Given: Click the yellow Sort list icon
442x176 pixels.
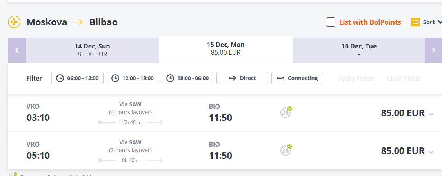Looking at the screenshot, I should (415, 22).
